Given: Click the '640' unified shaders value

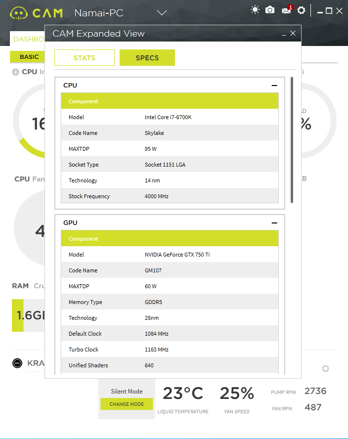Looking at the screenshot, I should point(149,365).
